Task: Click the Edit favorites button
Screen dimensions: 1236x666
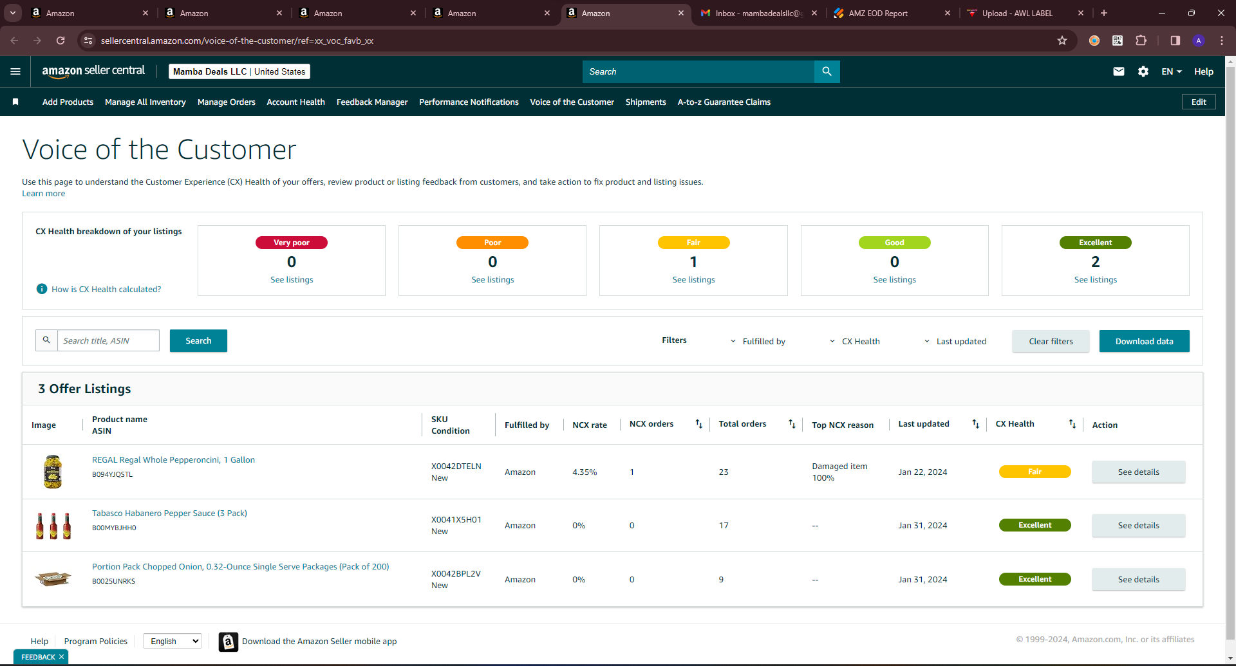Action: (x=1199, y=102)
